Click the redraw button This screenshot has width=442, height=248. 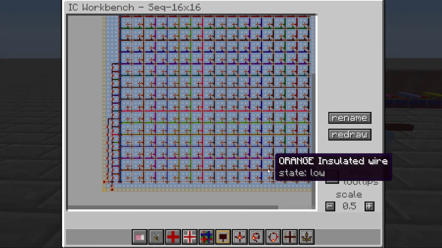349,135
